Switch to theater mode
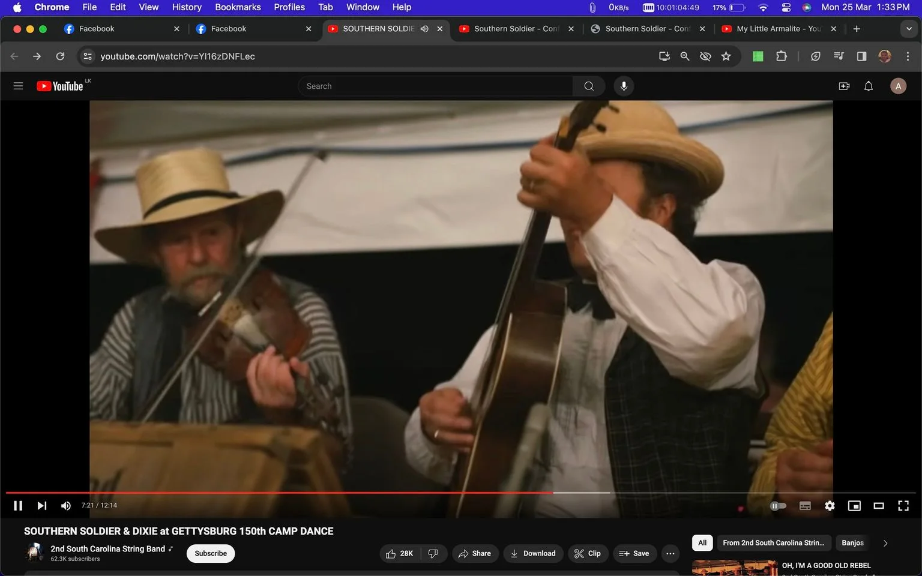 point(879,506)
